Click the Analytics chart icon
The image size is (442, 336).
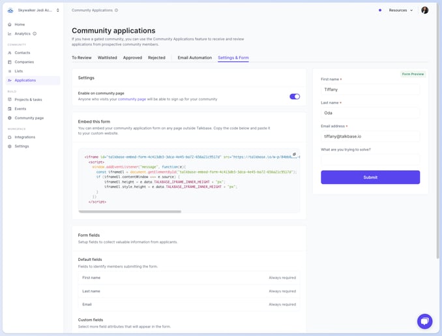pos(10,33)
